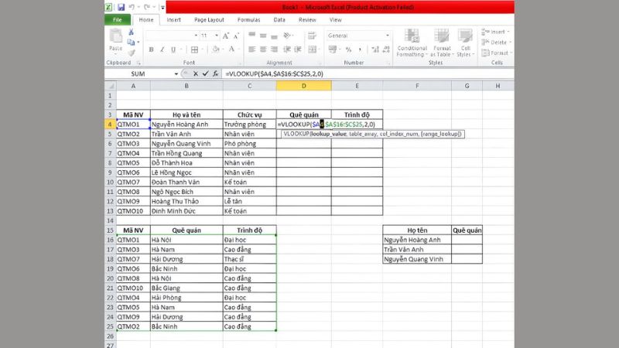619x348 pixels.
Task: Click the Insert cells button
Action: 495,32
